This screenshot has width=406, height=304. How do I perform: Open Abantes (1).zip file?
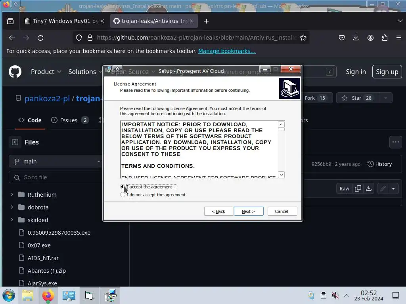47,271
